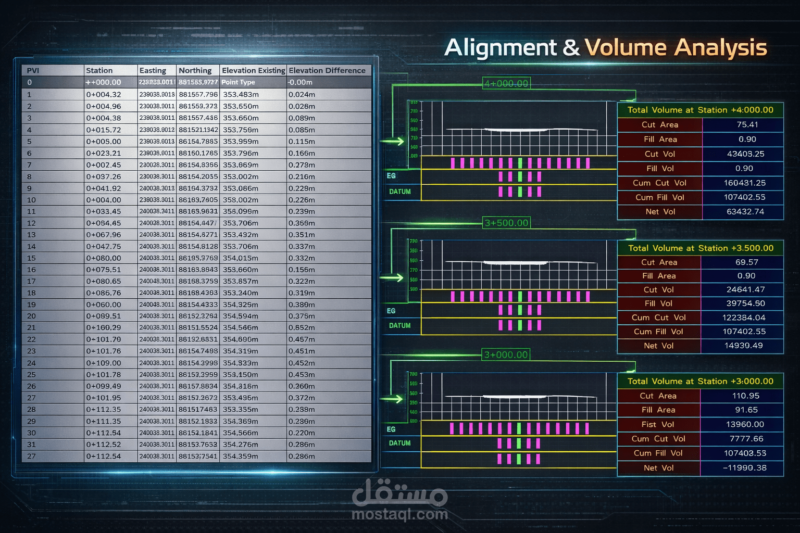The width and height of the screenshot is (800, 533).
Task: Click the EG label beside the 4+000.00 chart
Action: coord(391,176)
